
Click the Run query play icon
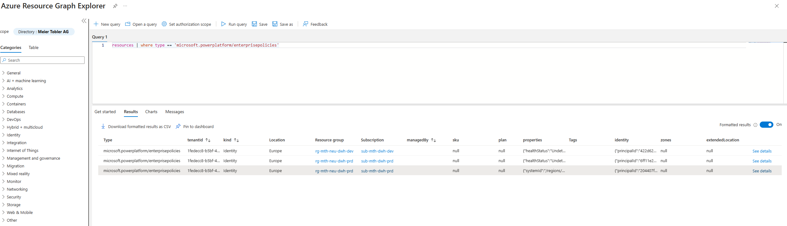click(x=223, y=24)
